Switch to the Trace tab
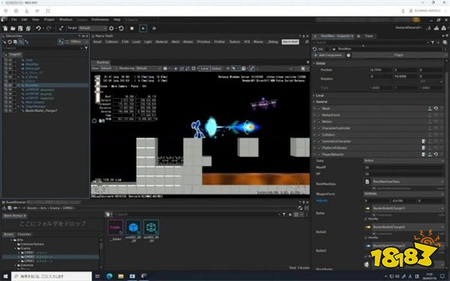450x281 pixels. (x=369, y=36)
